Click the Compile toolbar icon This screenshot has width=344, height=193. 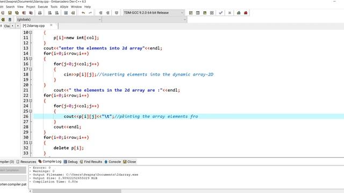(191, 13)
